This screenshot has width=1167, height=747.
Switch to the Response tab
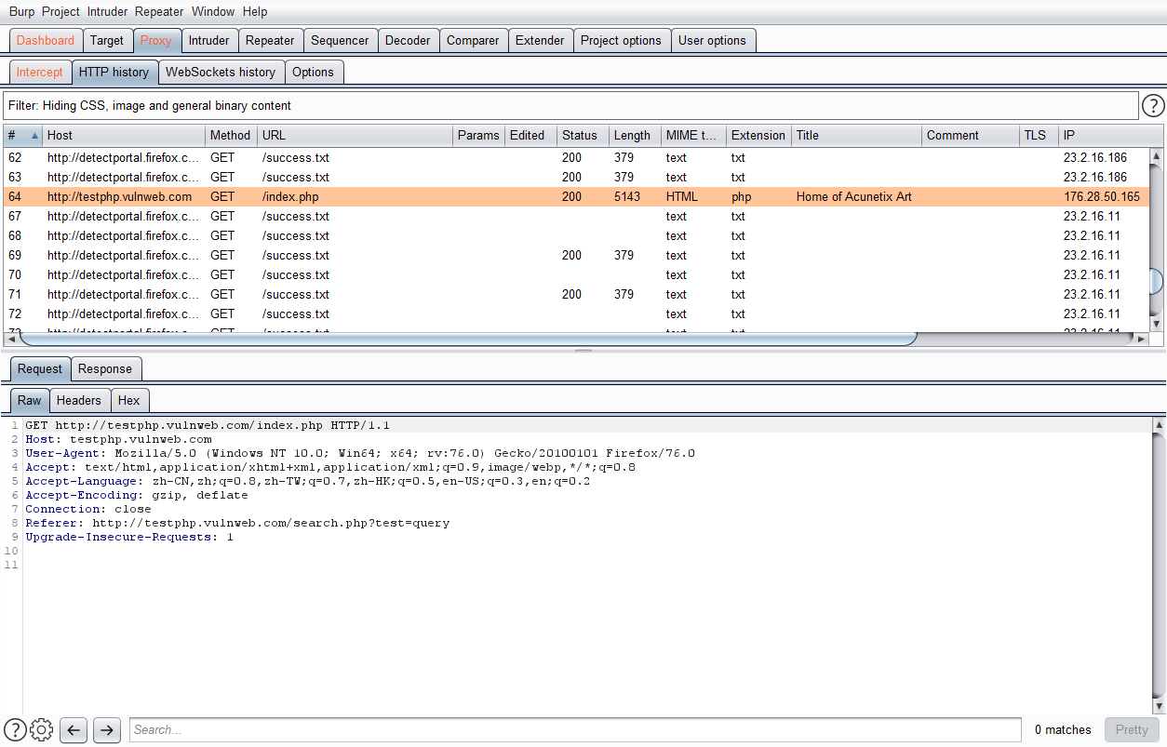(x=105, y=368)
